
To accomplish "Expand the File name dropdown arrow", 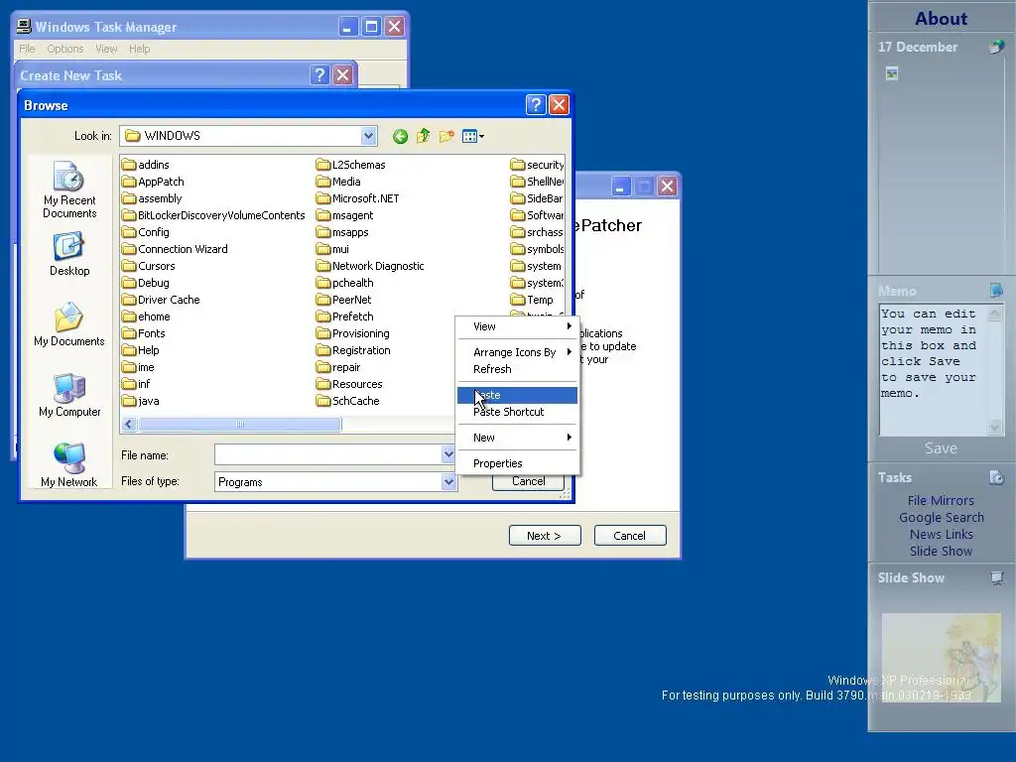I will (447, 454).
